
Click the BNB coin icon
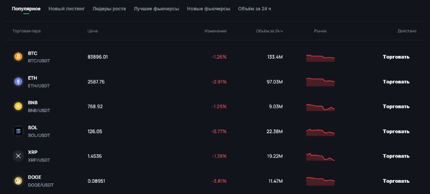pyautogui.click(x=18, y=106)
